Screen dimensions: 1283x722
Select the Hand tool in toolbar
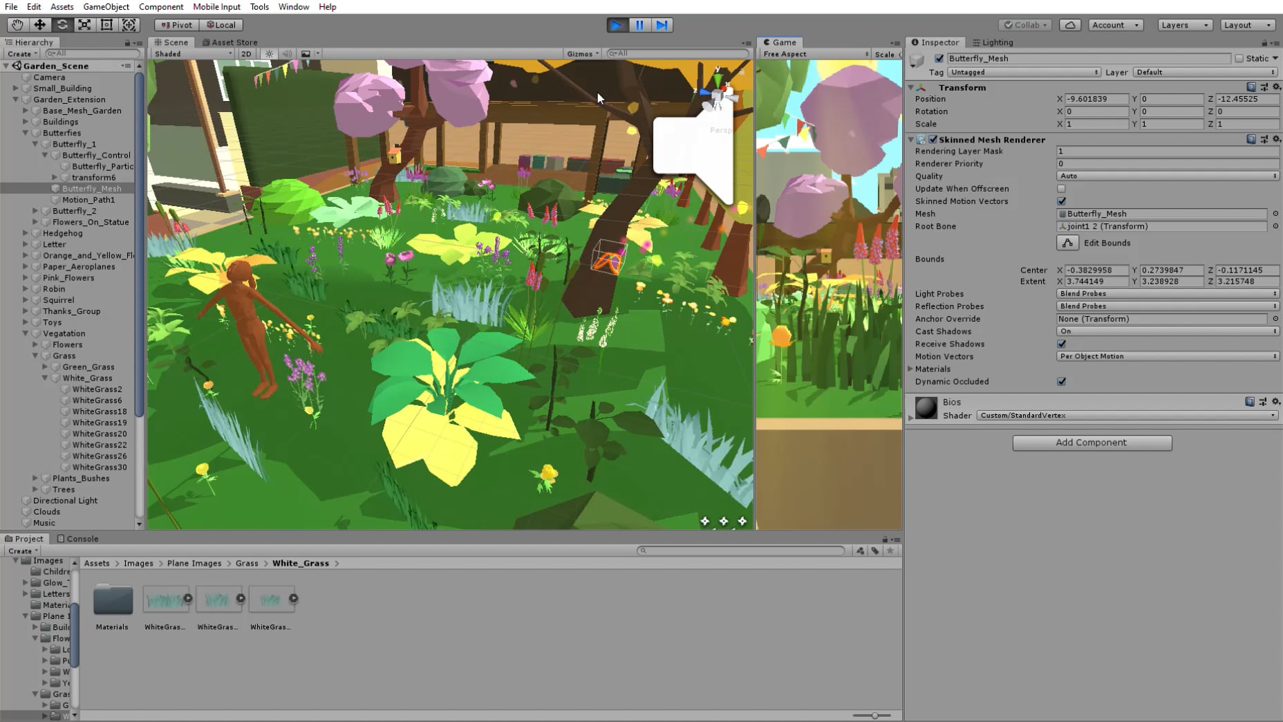(17, 25)
